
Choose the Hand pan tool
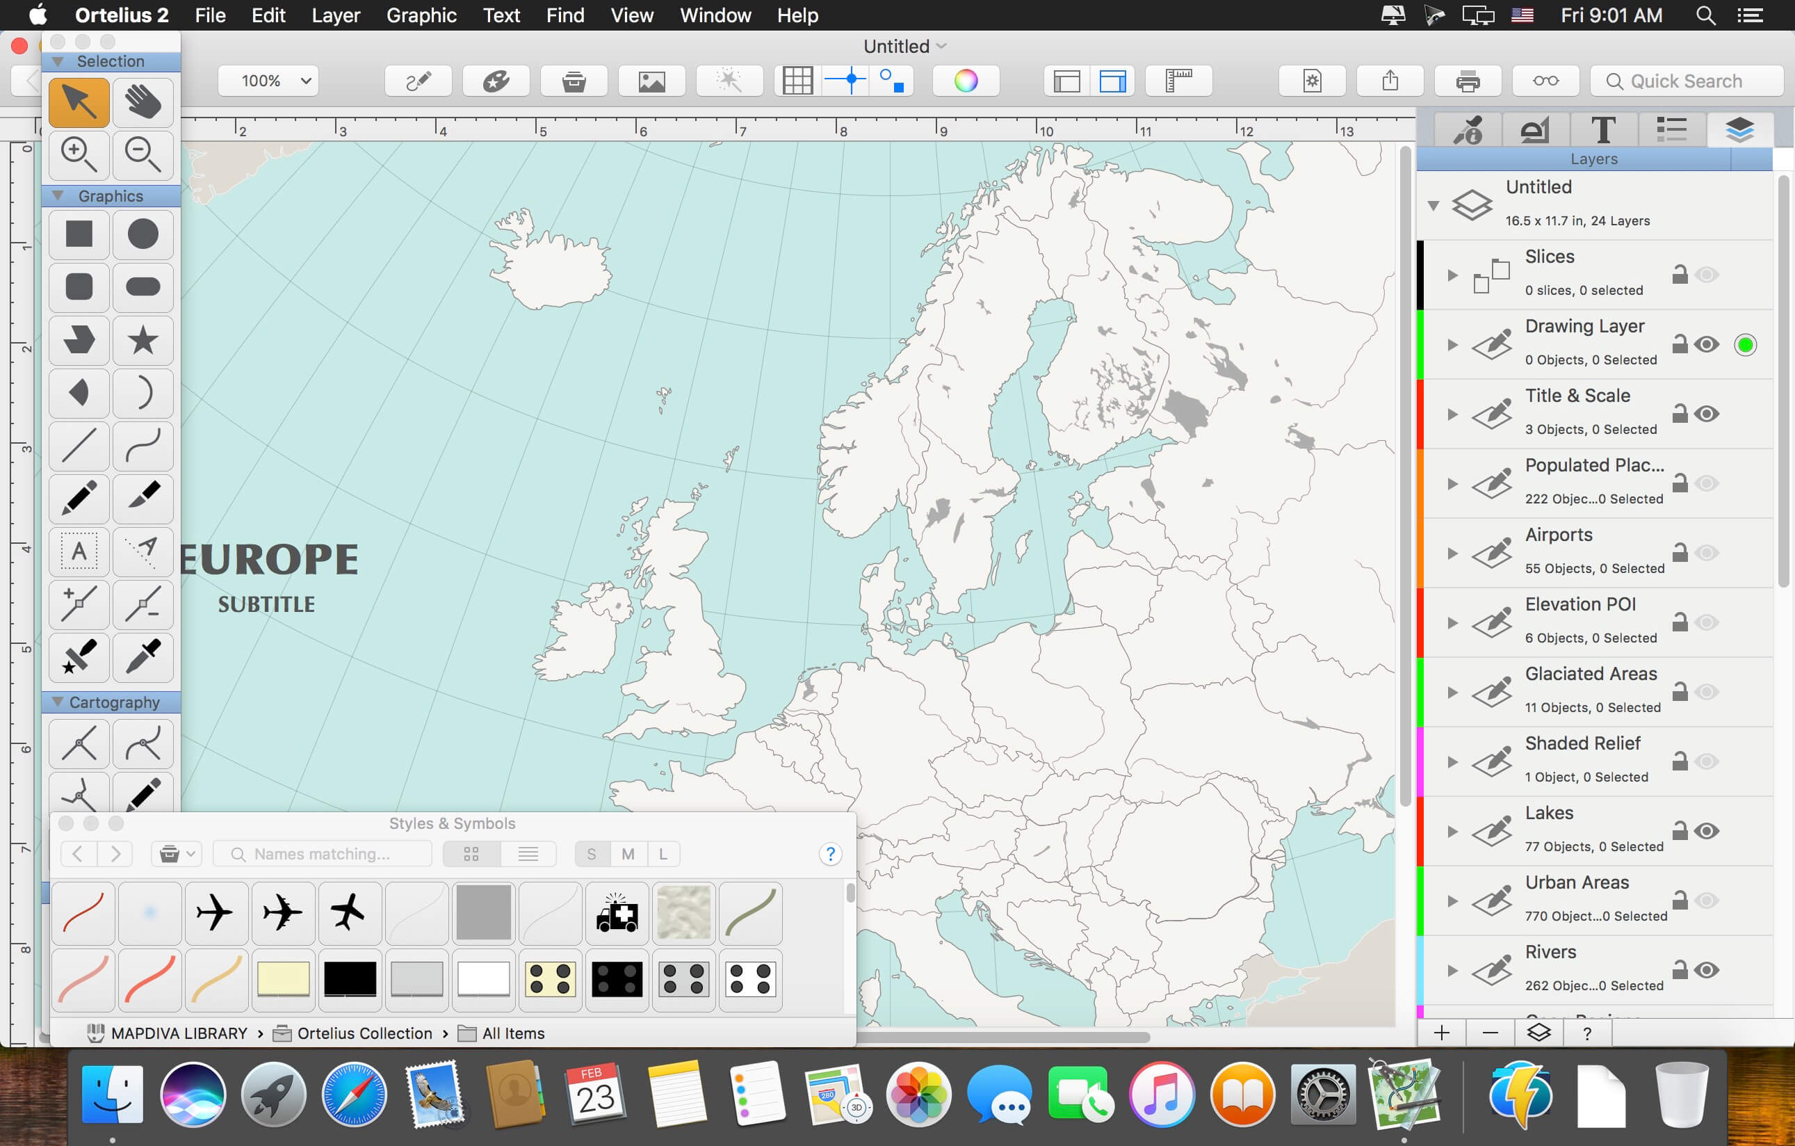click(143, 102)
